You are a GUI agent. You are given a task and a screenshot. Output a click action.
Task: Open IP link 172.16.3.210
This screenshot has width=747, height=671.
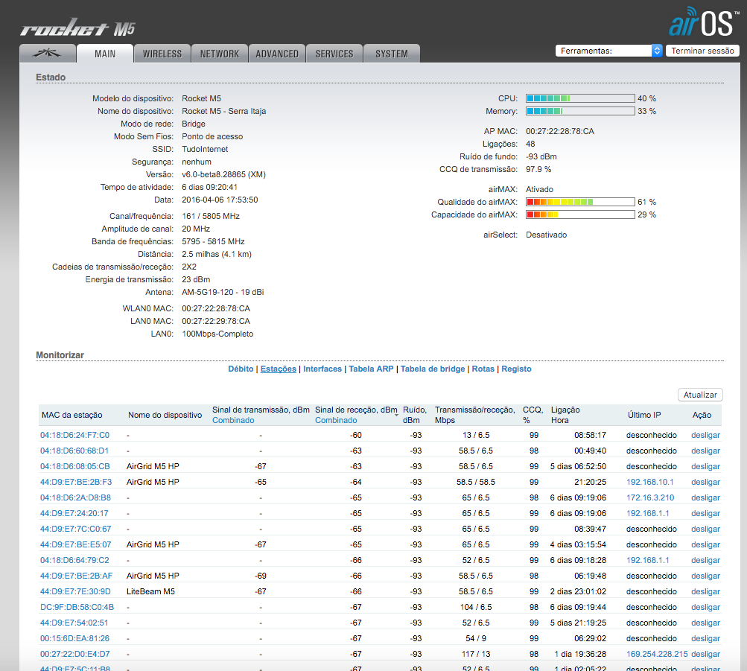(x=650, y=497)
